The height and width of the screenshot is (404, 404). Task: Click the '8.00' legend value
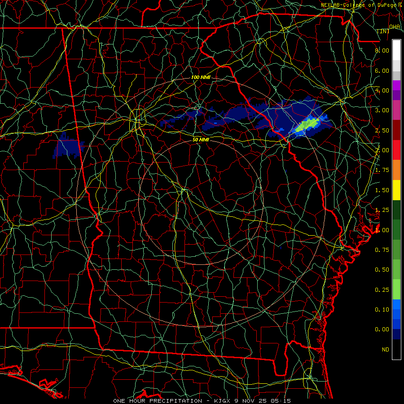[382, 50]
